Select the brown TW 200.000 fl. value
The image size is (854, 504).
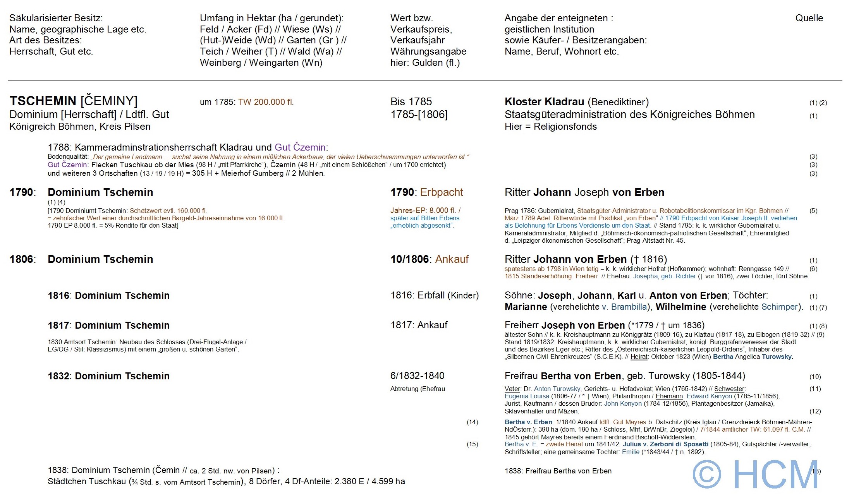coord(266,102)
